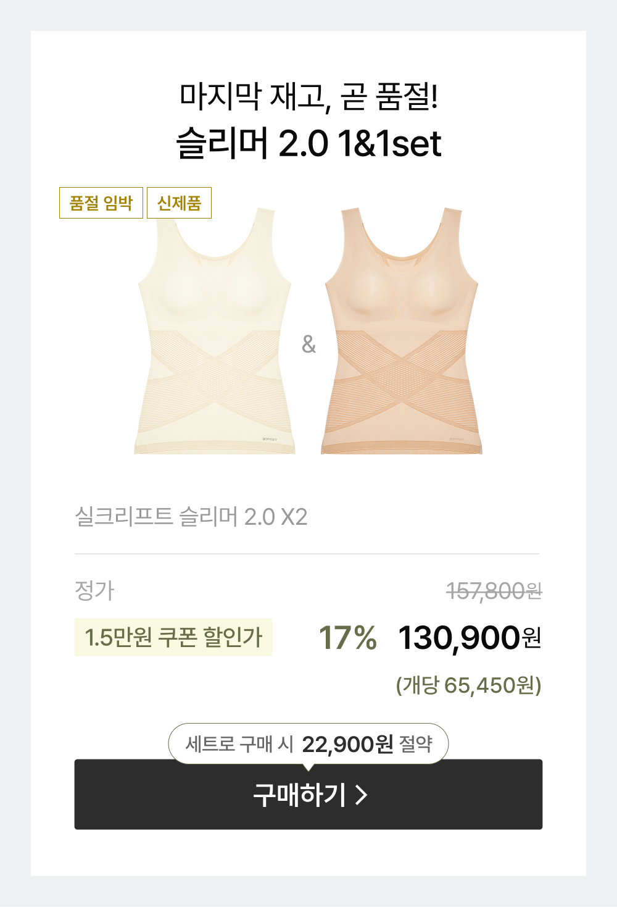Click the 130,900원 discounted price
This screenshot has width=617, height=907.
[470, 638]
